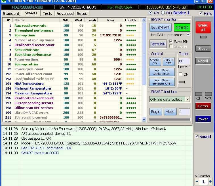215x186 pixels.
Task: Click the serial number PFDB32S7UH9LUN field
Action: (78, 7)
